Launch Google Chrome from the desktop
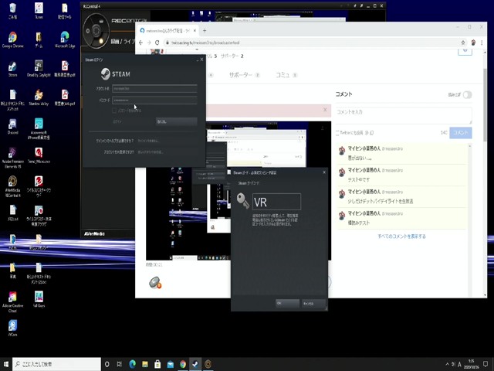494x371 pixels. (12, 39)
